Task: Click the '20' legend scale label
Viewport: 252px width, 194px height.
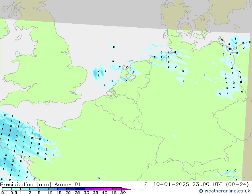Action: tap(68, 192)
